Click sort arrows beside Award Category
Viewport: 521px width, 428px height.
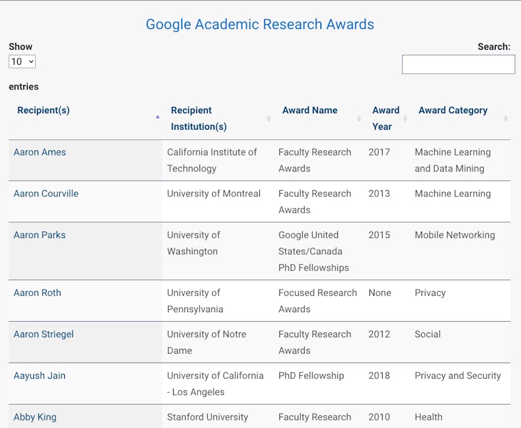coord(506,118)
